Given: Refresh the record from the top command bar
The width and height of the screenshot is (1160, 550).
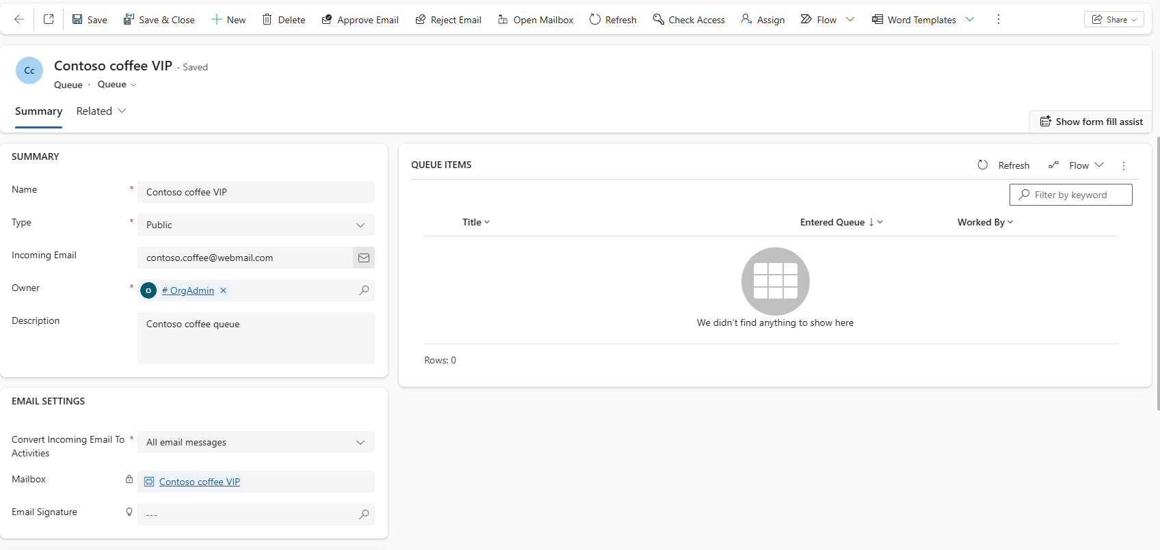Looking at the screenshot, I should [x=613, y=20].
